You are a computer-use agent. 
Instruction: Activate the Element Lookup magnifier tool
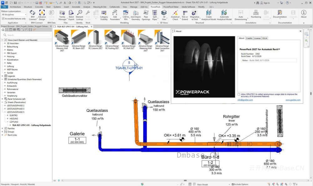(80, 15)
